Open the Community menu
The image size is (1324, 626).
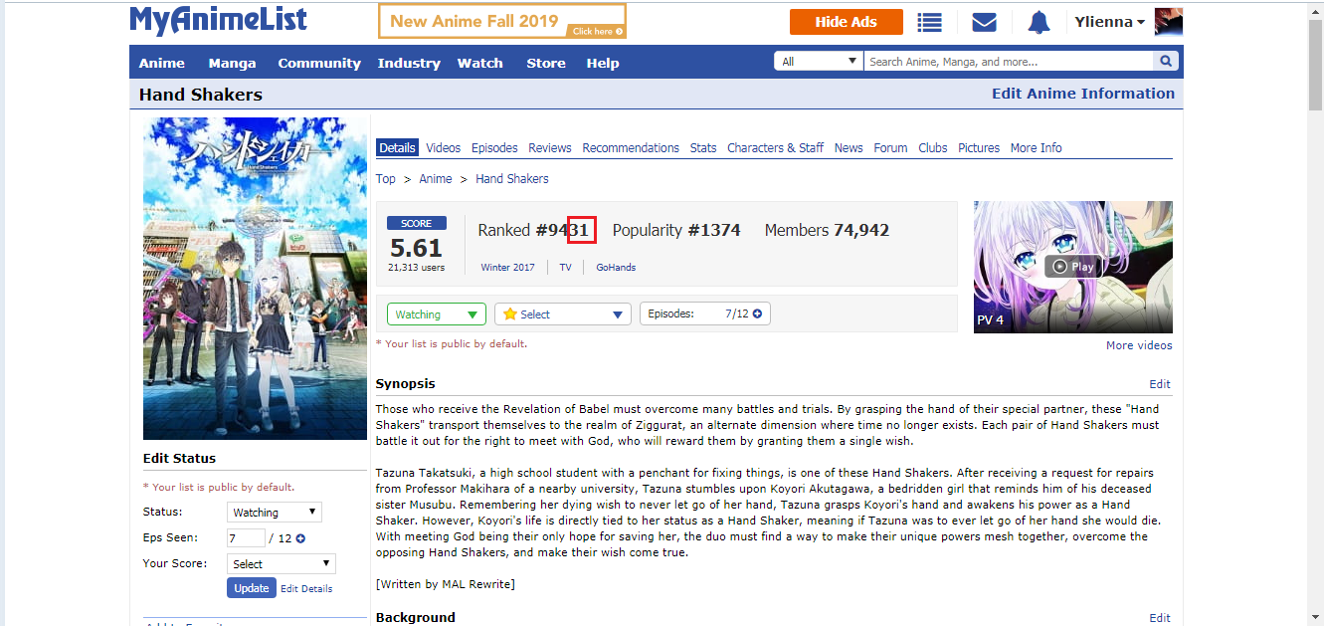click(319, 63)
